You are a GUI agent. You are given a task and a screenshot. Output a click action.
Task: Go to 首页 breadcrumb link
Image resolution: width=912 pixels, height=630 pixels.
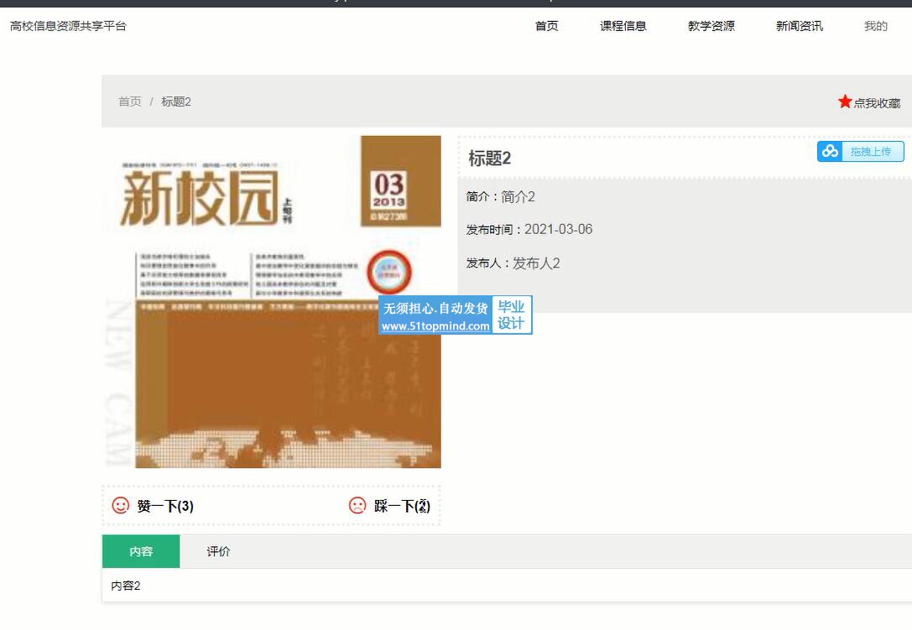[x=130, y=102]
